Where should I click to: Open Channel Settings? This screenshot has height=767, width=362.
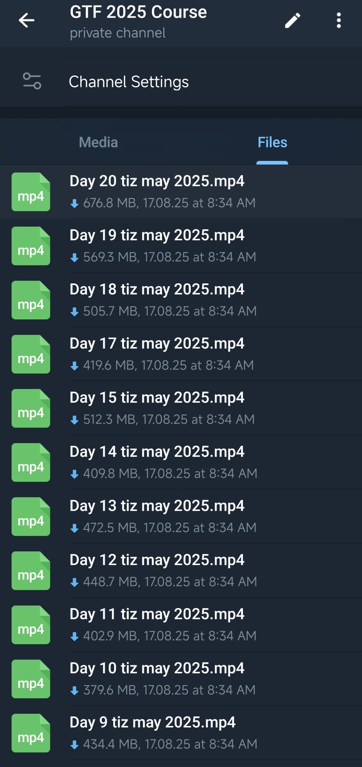[129, 82]
